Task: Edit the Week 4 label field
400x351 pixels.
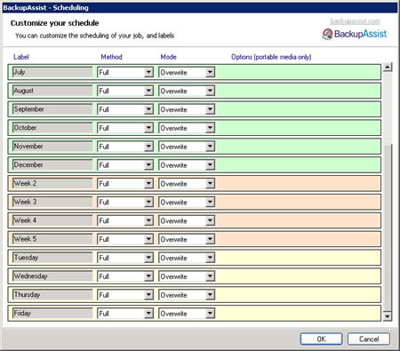Action: pyautogui.click(x=52, y=220)
